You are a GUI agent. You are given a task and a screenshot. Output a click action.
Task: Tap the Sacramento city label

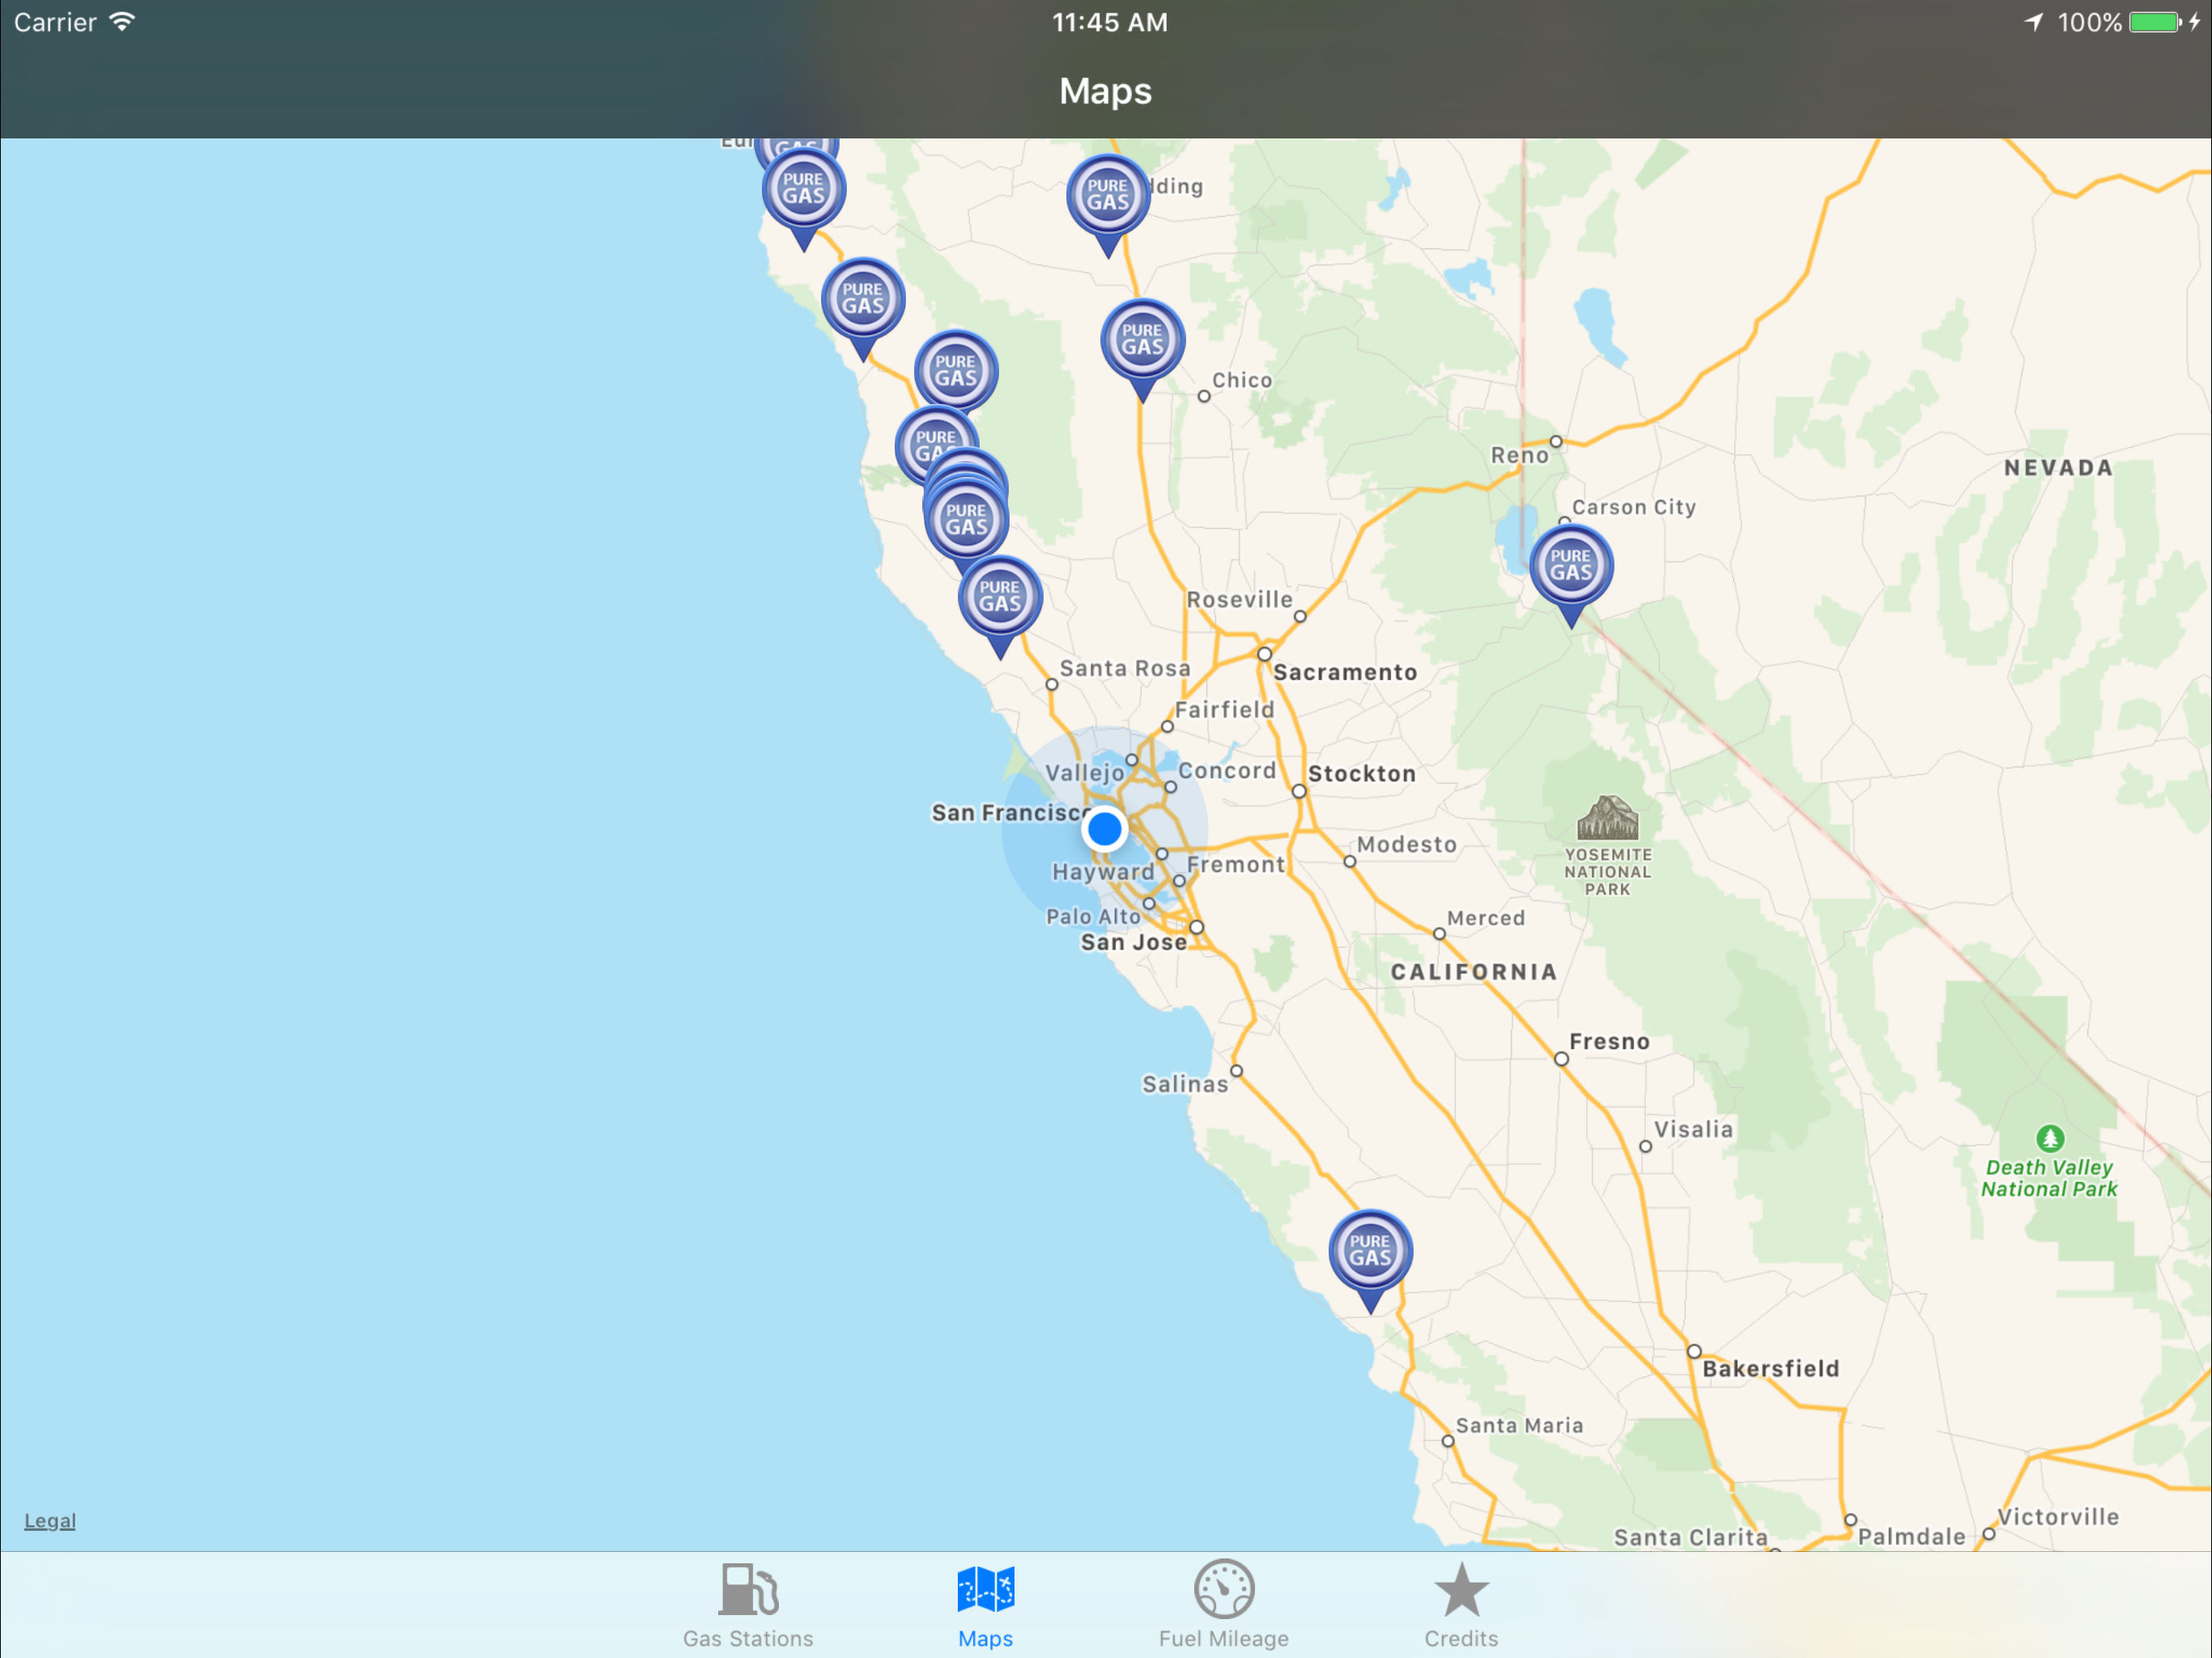point(1345,672)
